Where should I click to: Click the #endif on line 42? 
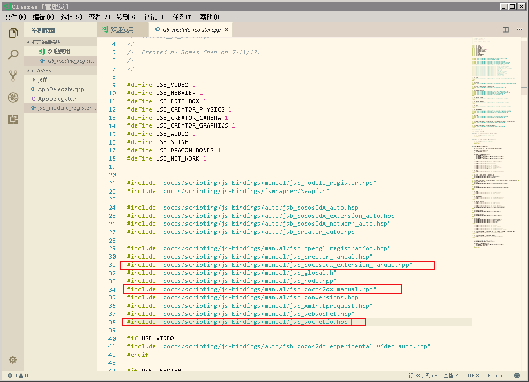tap(137, 355)
